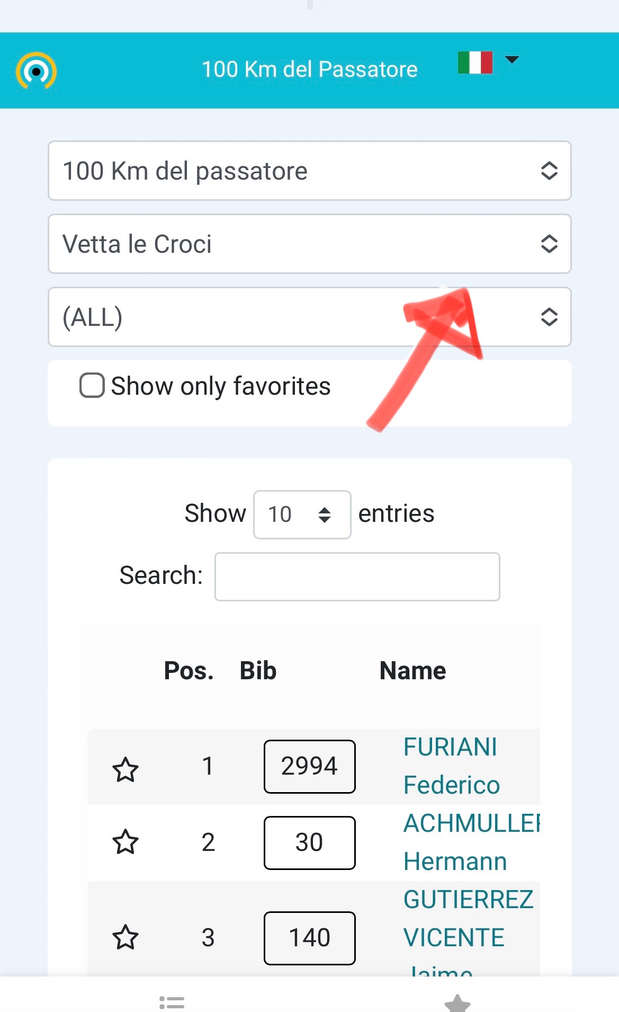Image resolution: width=619 pixels, height=1012 pixels.
Task: Click the Italian flag icon
Action: [475, 63]
